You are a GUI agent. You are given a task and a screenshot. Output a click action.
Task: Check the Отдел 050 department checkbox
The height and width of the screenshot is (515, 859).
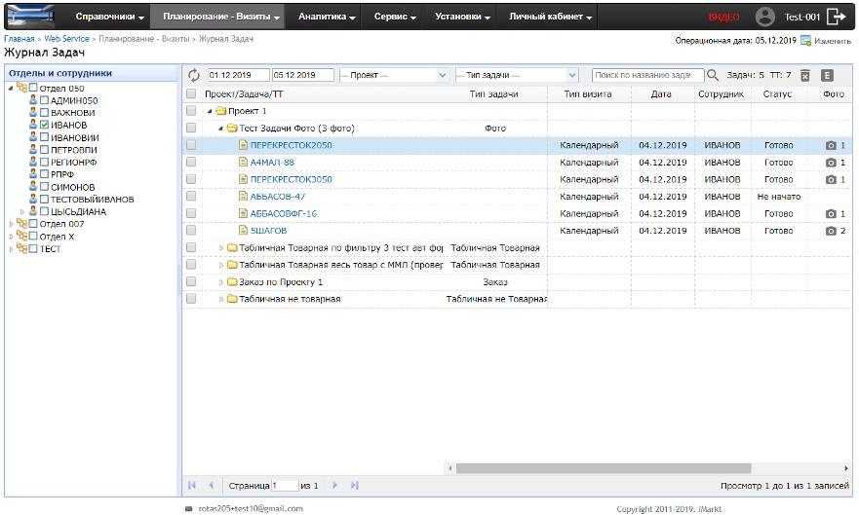33,88
